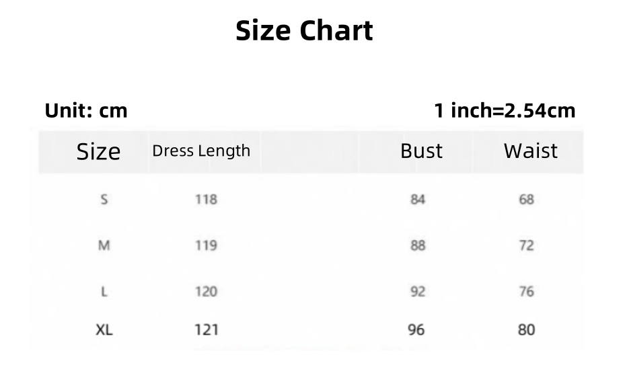Click the Bust column header
623x365 pixels.
coord(421,151)
